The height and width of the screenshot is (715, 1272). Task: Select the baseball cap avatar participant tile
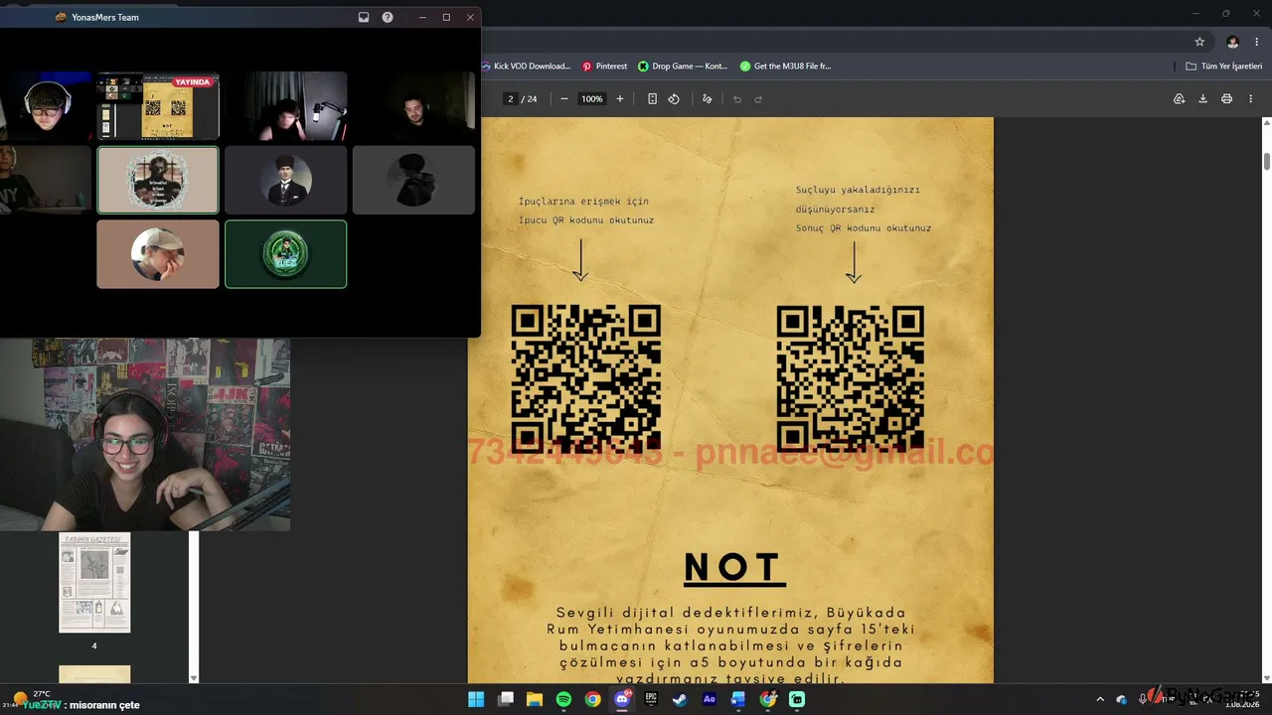point(158,254)
